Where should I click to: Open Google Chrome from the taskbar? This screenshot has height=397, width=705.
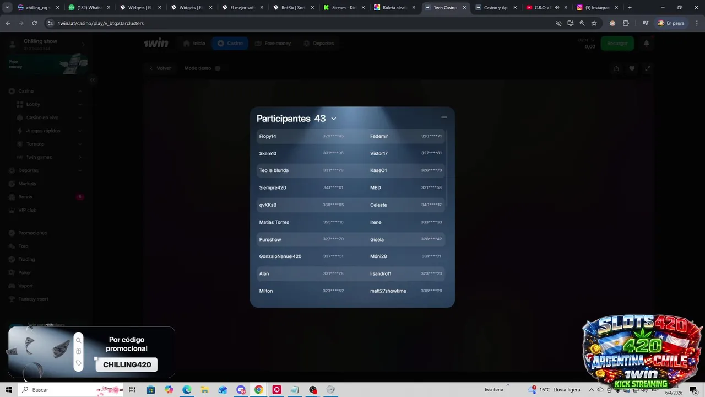click(x=259, y=390)
